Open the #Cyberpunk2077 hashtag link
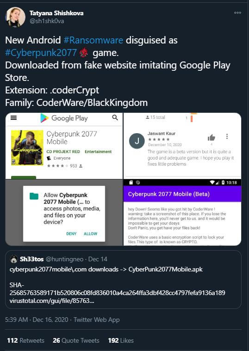The image size is (249, 351). [41, 53]
